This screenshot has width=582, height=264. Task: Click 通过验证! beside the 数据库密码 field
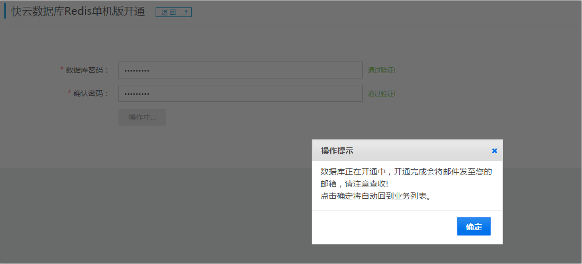382,70
